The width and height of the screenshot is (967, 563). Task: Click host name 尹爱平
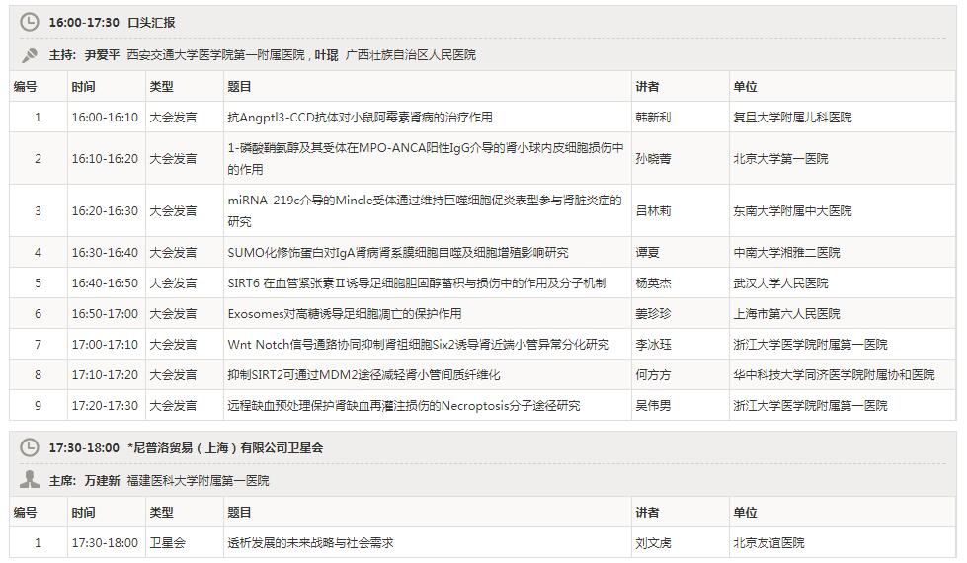pyautogui.click(x=103, y=55)
